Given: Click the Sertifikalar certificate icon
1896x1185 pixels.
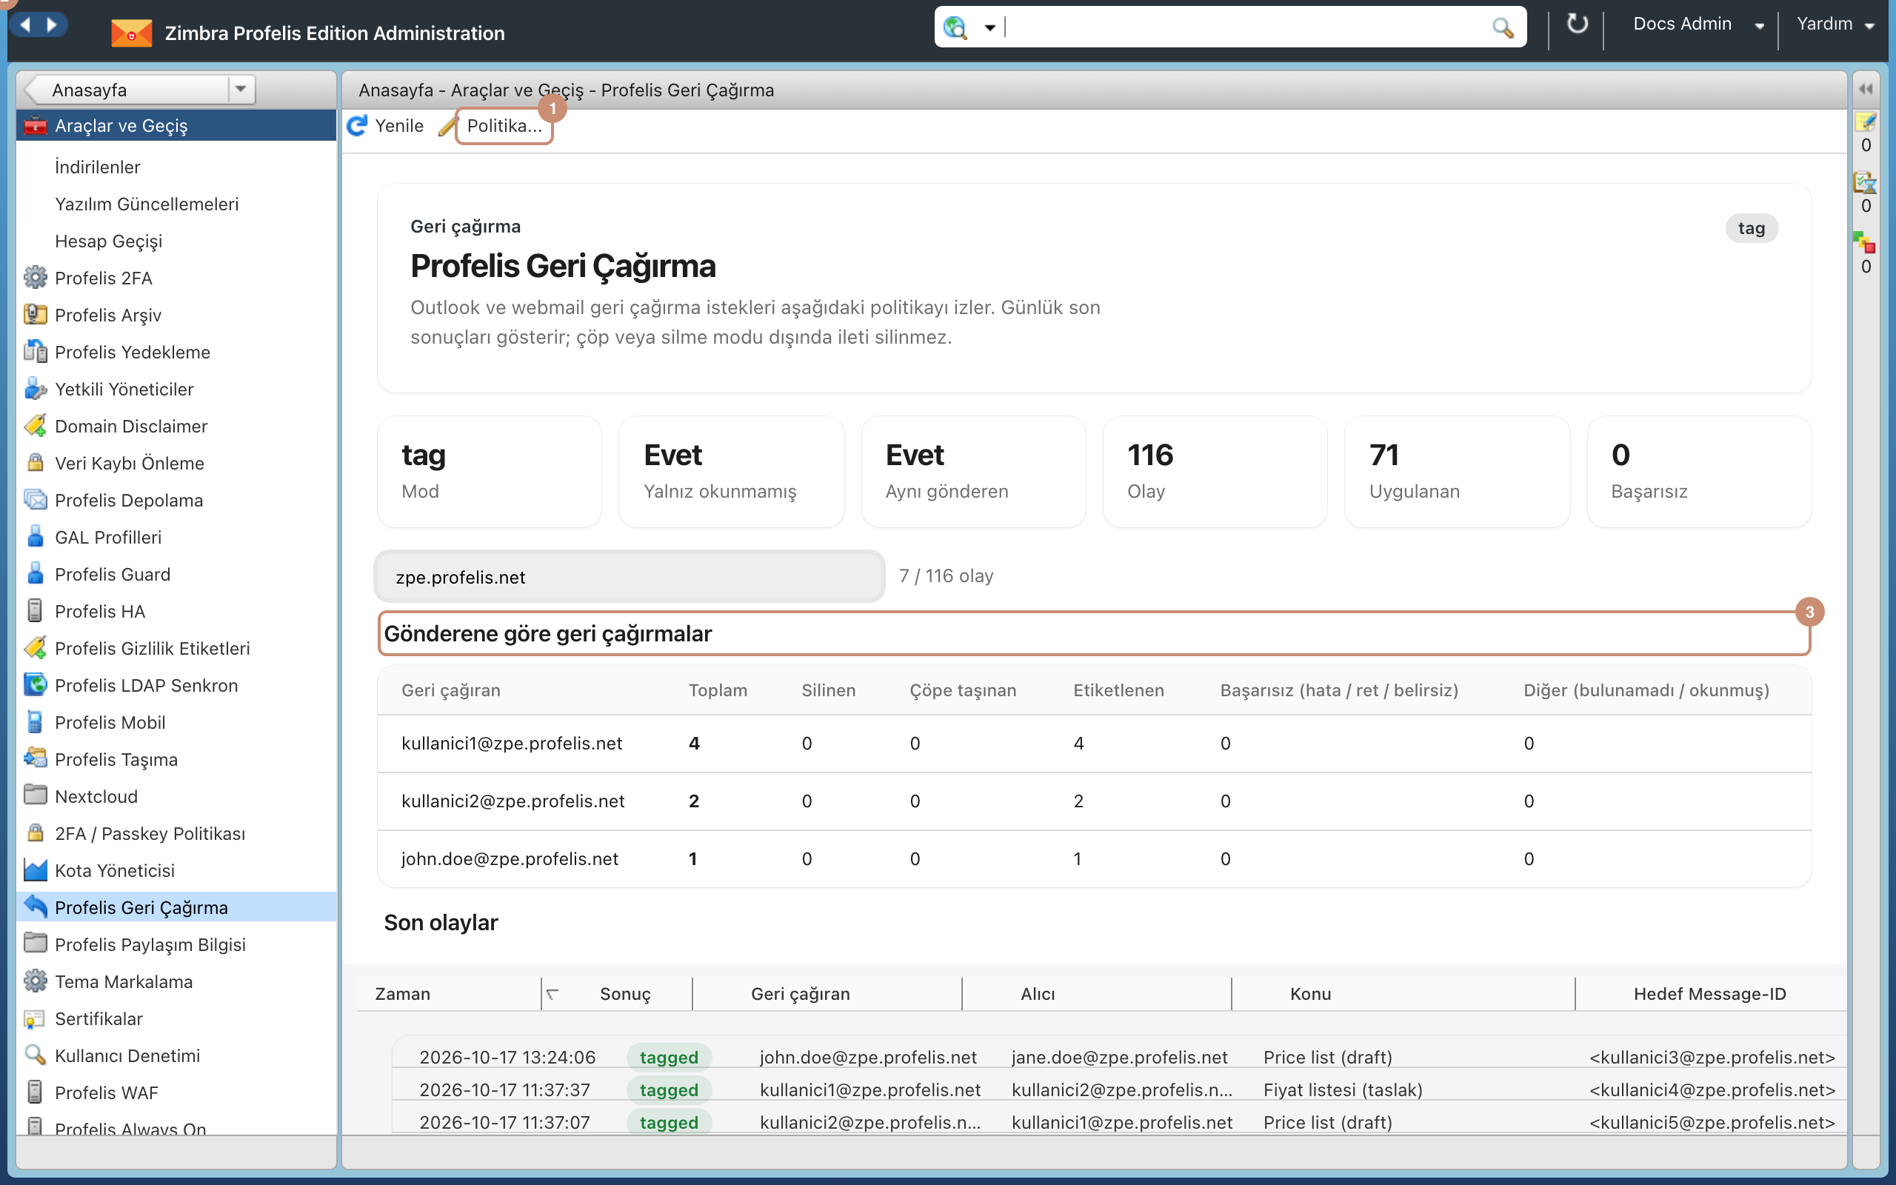Looking at the screenshot, I should point(36,1018).
